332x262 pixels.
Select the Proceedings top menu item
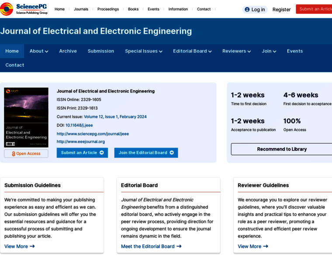coord(108,9)
